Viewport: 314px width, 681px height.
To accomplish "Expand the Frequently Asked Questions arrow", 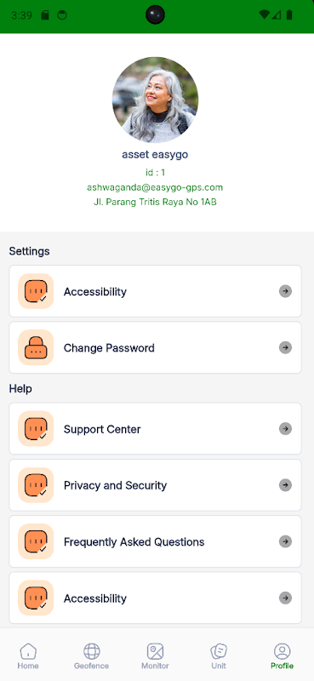I will (x=285, y=541).
